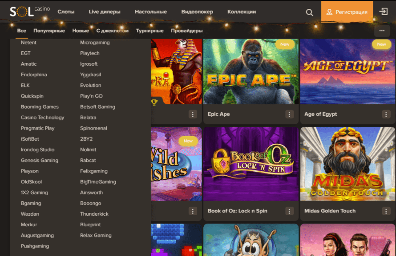The width and height of the screenshot is (396, 256).
Task: Choose EGT from providers list
Action: (x=25, y=53)
